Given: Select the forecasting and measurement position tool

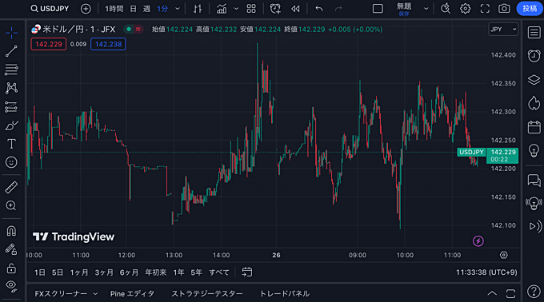Looking at the screenshot, I should pos(11,107).
